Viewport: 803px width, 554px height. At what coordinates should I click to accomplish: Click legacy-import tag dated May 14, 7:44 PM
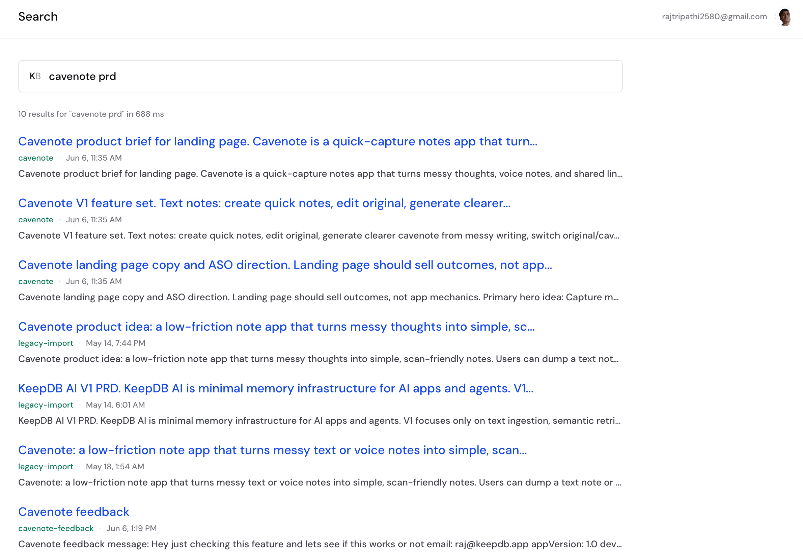coord(46,343)
